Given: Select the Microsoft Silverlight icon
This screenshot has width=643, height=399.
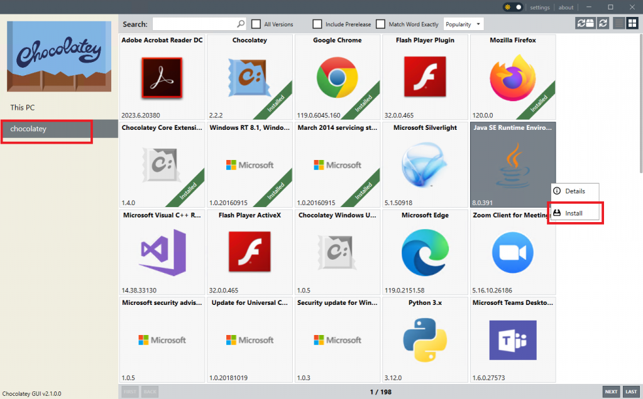Looking at the screenshot, I should (424, 164).
